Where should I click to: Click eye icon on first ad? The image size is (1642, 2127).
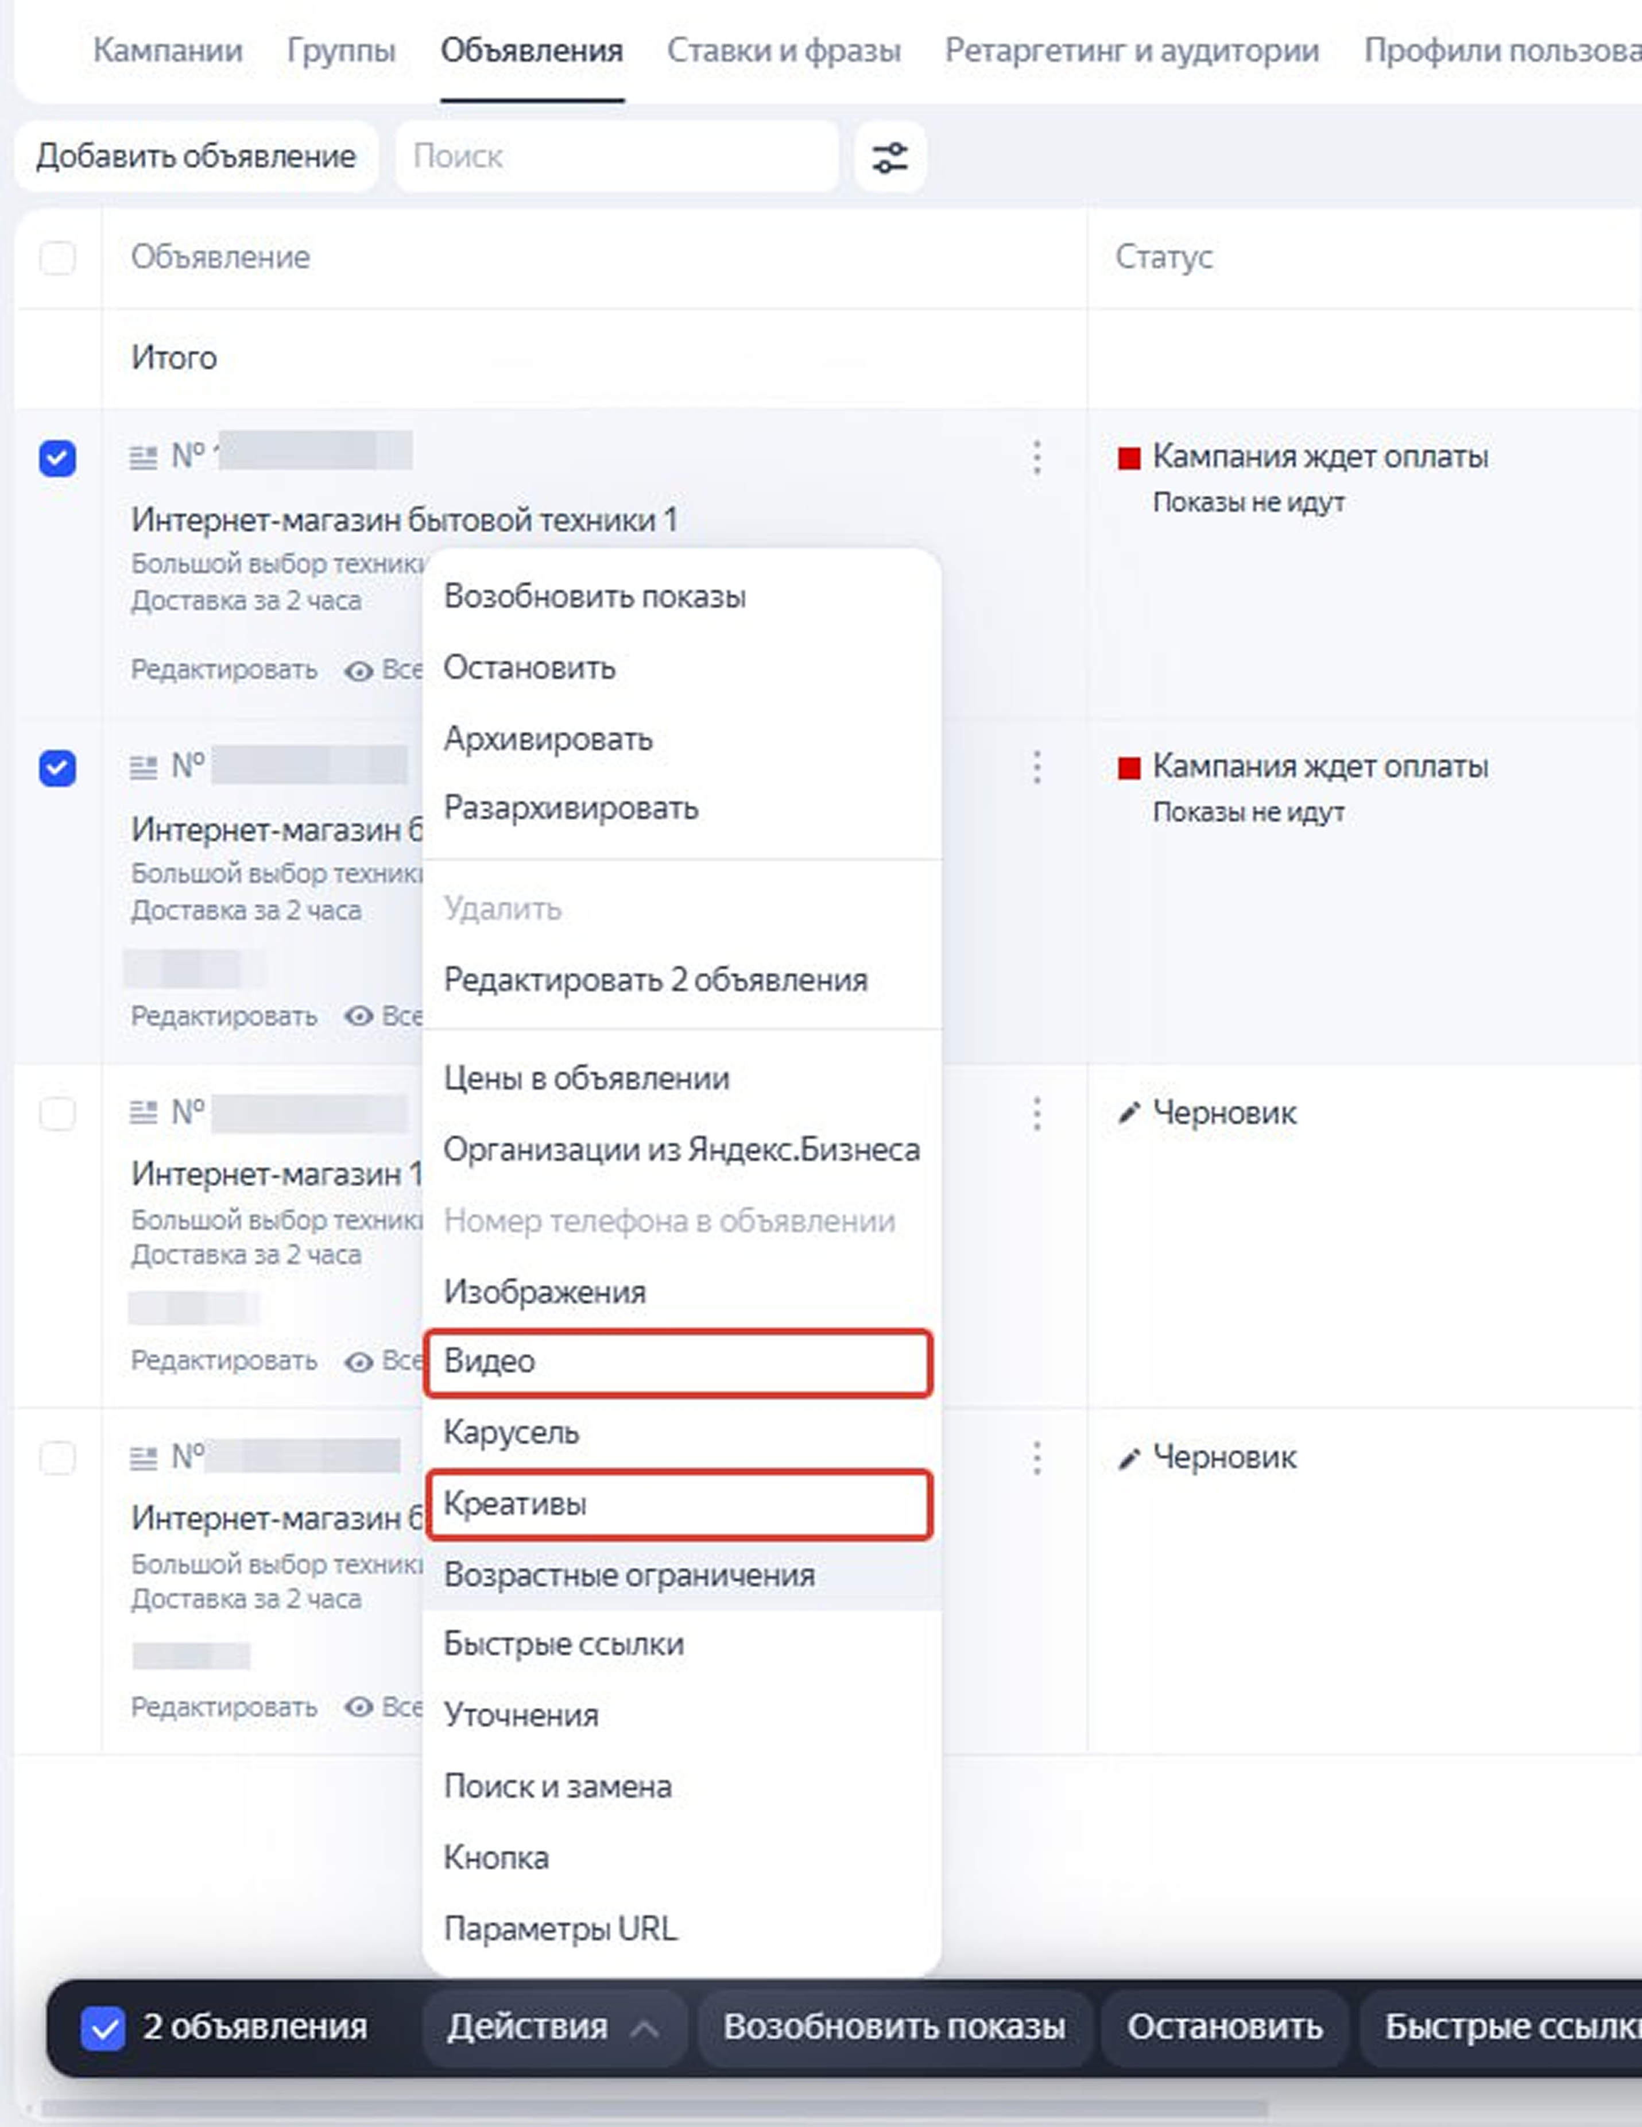pyautogui.click(x=359, y=671)
